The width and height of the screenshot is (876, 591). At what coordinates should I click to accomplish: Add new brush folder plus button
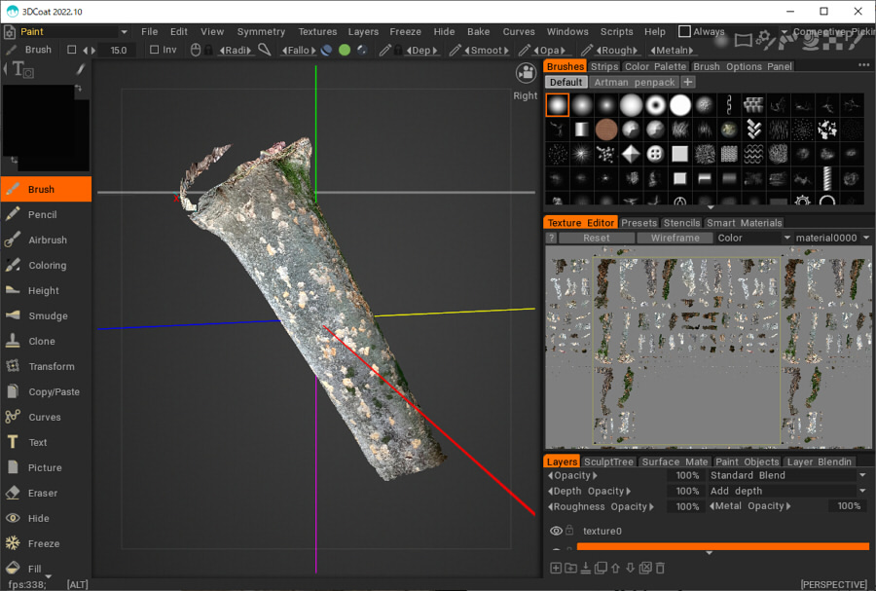[688, 82]
